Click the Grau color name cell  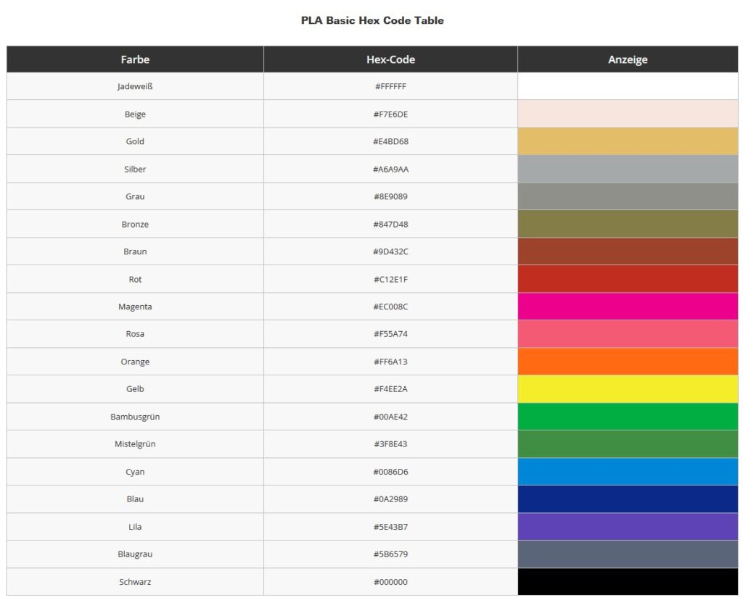click(135, 196)
